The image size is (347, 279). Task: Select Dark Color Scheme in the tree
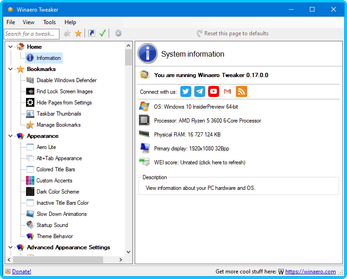click(x=58, y=192)
